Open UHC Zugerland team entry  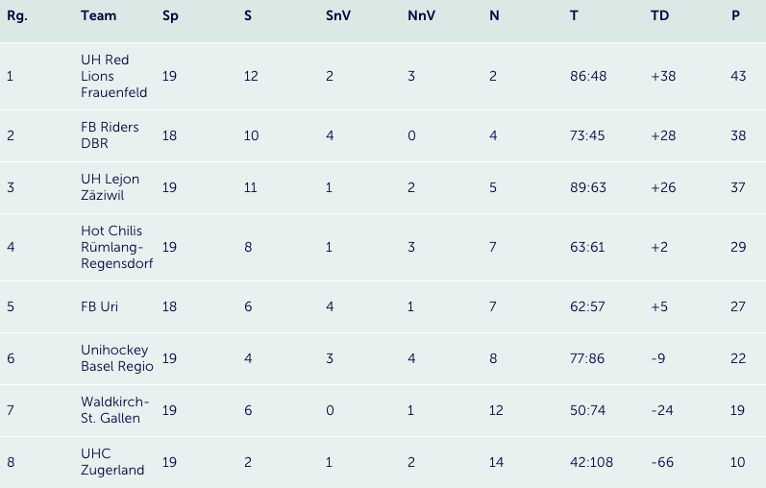pos(112,462)
